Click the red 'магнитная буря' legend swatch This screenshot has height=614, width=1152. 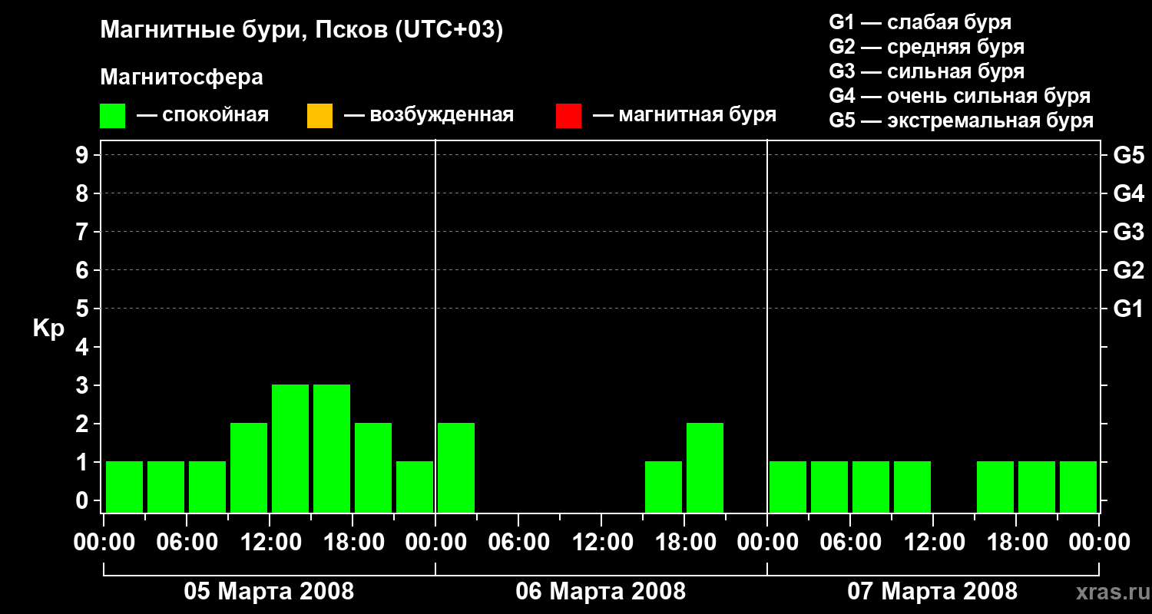[x=568, y=116]
